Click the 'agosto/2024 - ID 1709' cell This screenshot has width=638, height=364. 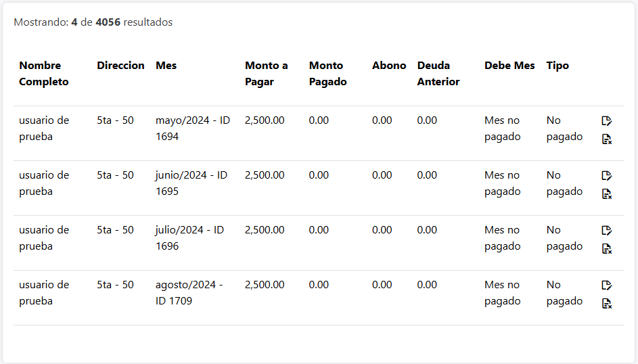coord(189,293)
